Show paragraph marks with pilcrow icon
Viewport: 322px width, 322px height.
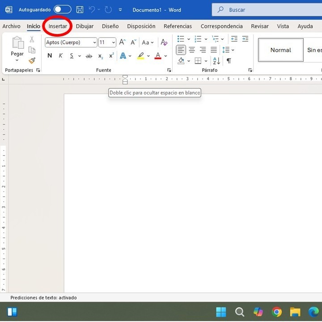pyautogui.click(x=229, y=61)
